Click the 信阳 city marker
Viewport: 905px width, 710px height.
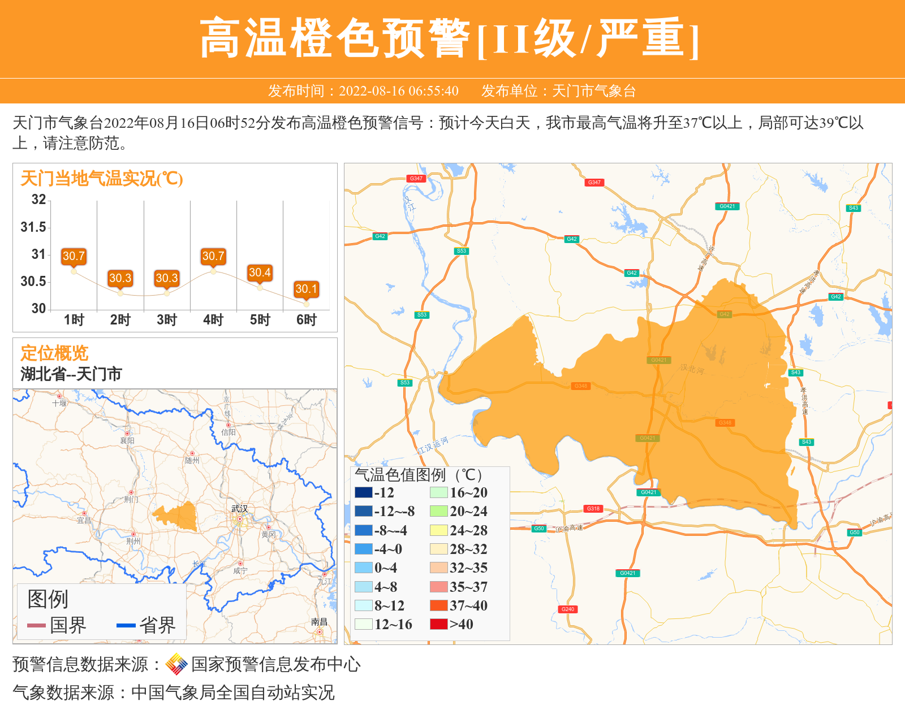(x=229, y=425)
